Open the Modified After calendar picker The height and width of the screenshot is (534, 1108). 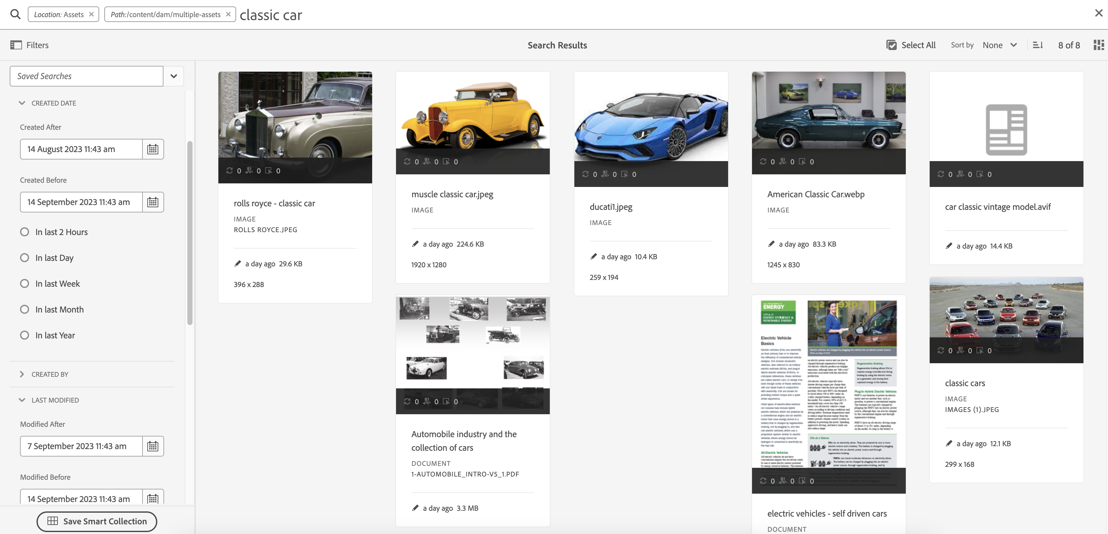pyautogui.click(x=153, y=446)
